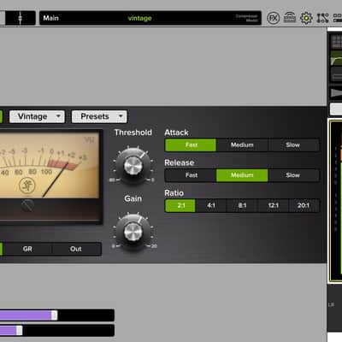Switch the VU meter to GR

point(27,249)
